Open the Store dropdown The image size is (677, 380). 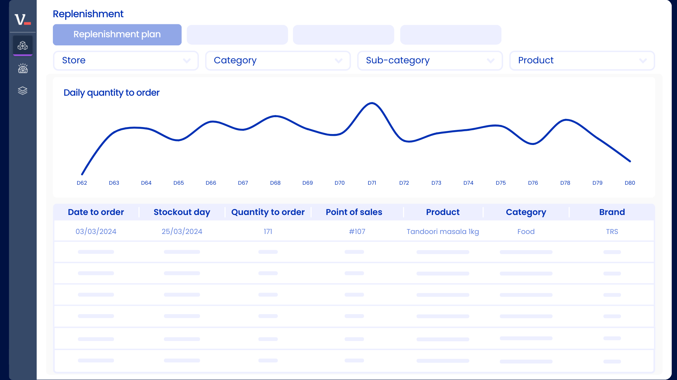click(x=126, y=61)
